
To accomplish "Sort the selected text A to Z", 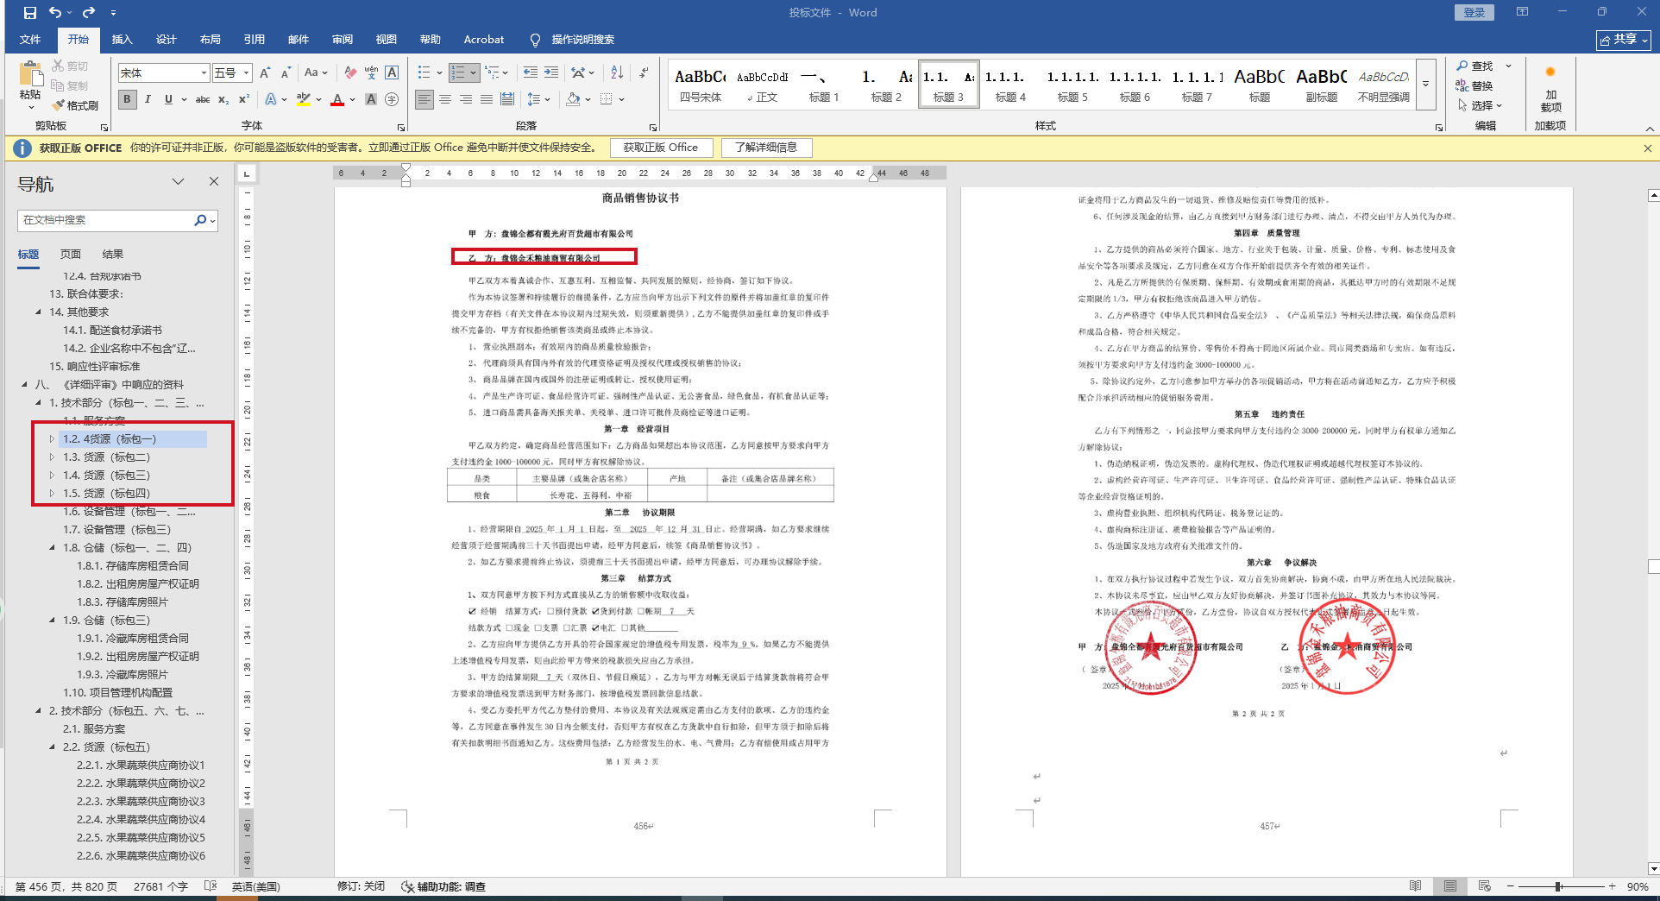I will click(617, 72).
